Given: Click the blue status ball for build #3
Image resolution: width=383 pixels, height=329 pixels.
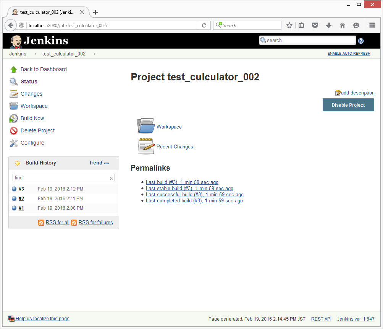Looking at the screenshot, I should pos(14,189).
